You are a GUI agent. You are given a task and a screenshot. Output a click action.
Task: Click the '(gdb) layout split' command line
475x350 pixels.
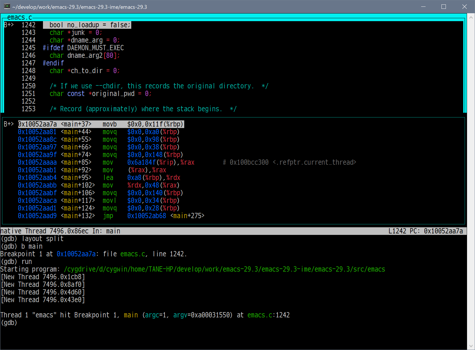(32, 239)
